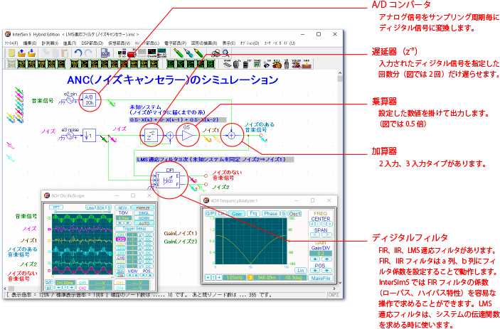This screenshot has width=500, height=329.
Task: Click the ↓1 downsampler block
Action: click(90, 135)
